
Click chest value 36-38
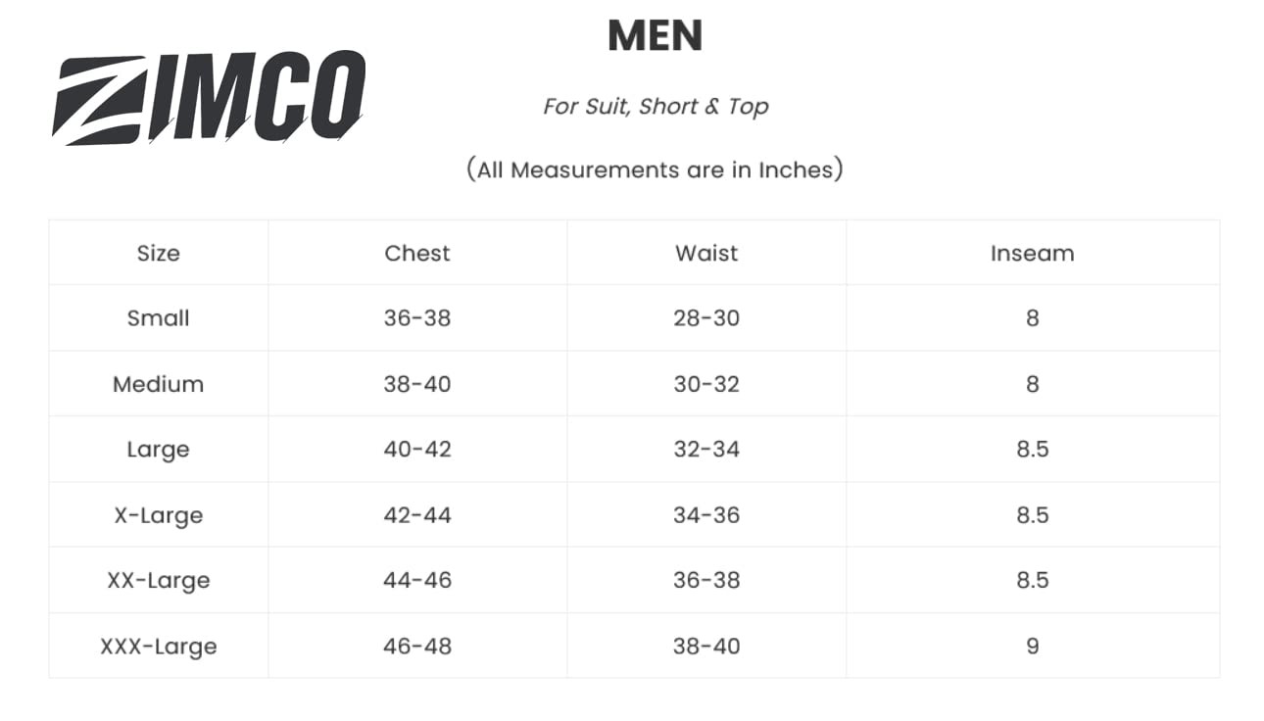click(417, 318)
